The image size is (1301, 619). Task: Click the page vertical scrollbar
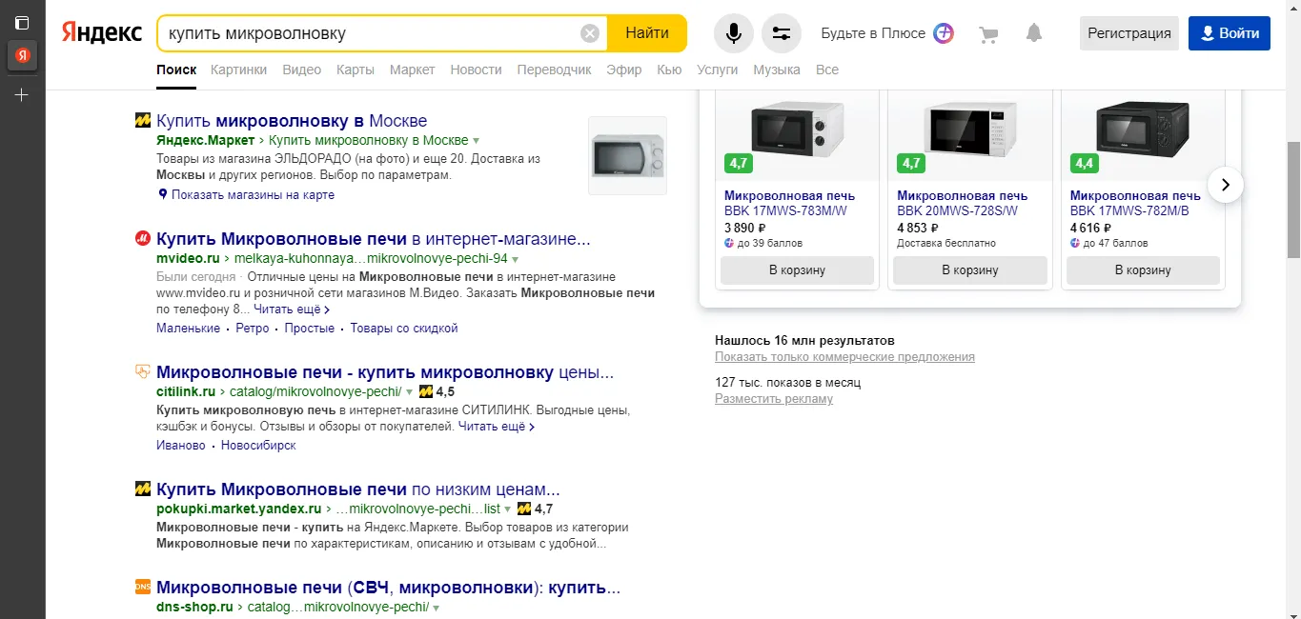tap(1293, 200)
